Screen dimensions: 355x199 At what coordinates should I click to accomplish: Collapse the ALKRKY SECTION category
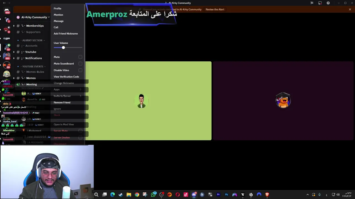tap(32, 40)
